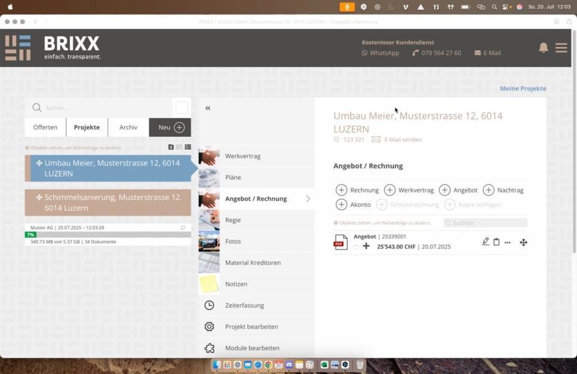Open Trash in the dock

(x=360, y=365)
